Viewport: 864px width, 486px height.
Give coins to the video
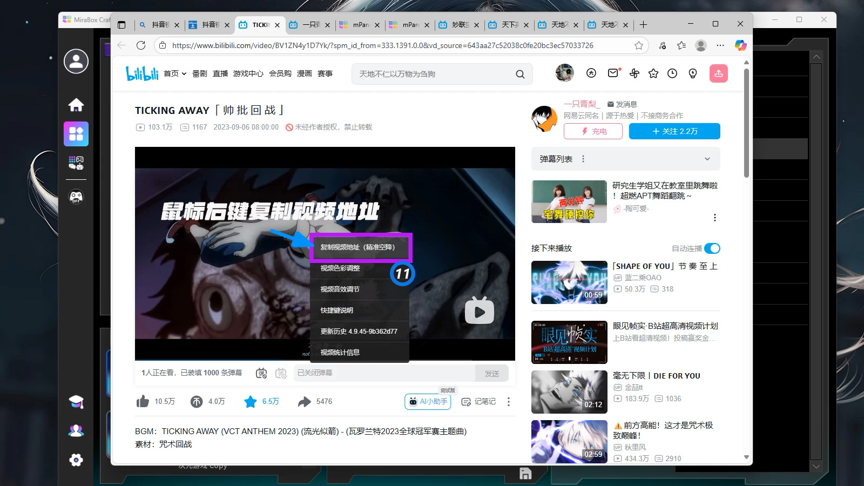click(197, 401)
